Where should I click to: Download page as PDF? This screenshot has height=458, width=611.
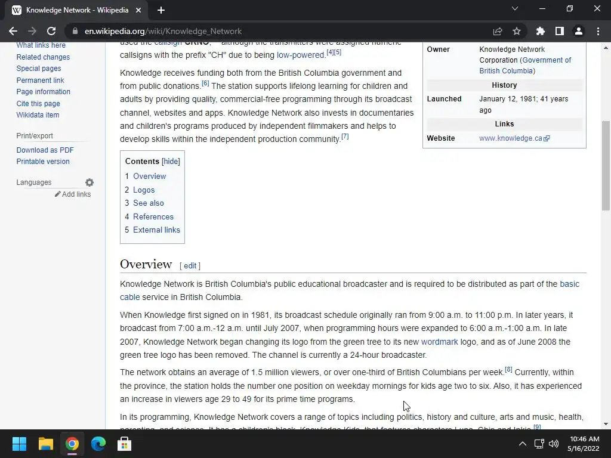[x=45, y=150]
